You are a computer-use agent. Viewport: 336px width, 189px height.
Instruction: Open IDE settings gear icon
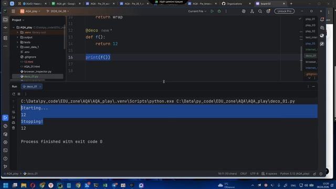click(268, 11)
